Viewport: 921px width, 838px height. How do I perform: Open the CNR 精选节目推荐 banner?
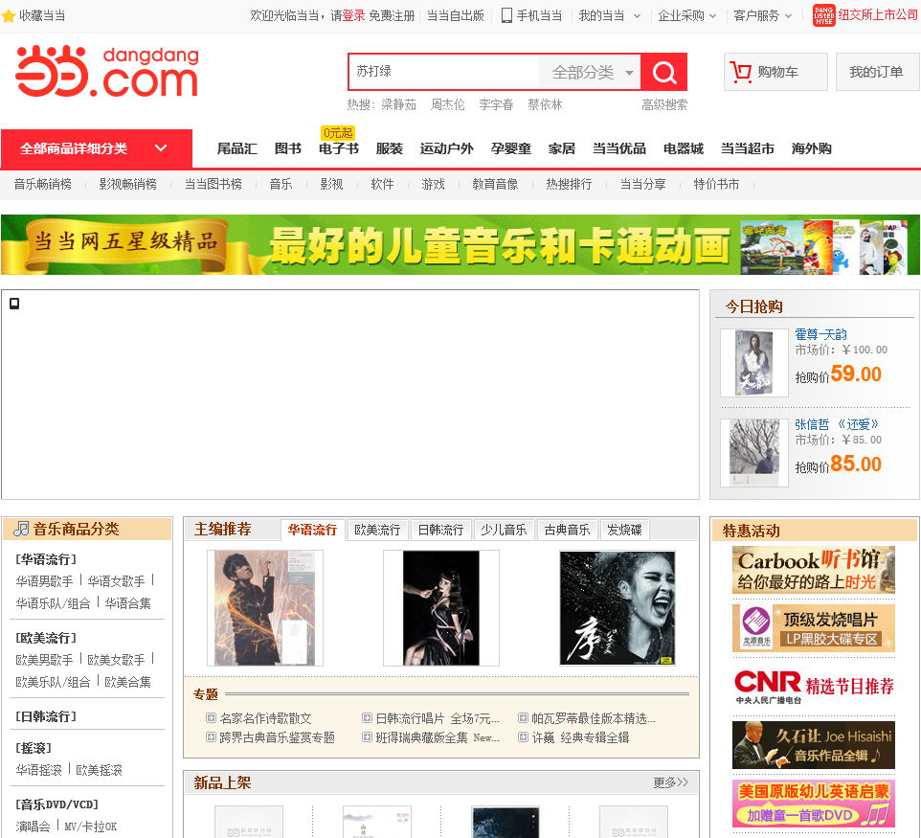click(814, 687)
